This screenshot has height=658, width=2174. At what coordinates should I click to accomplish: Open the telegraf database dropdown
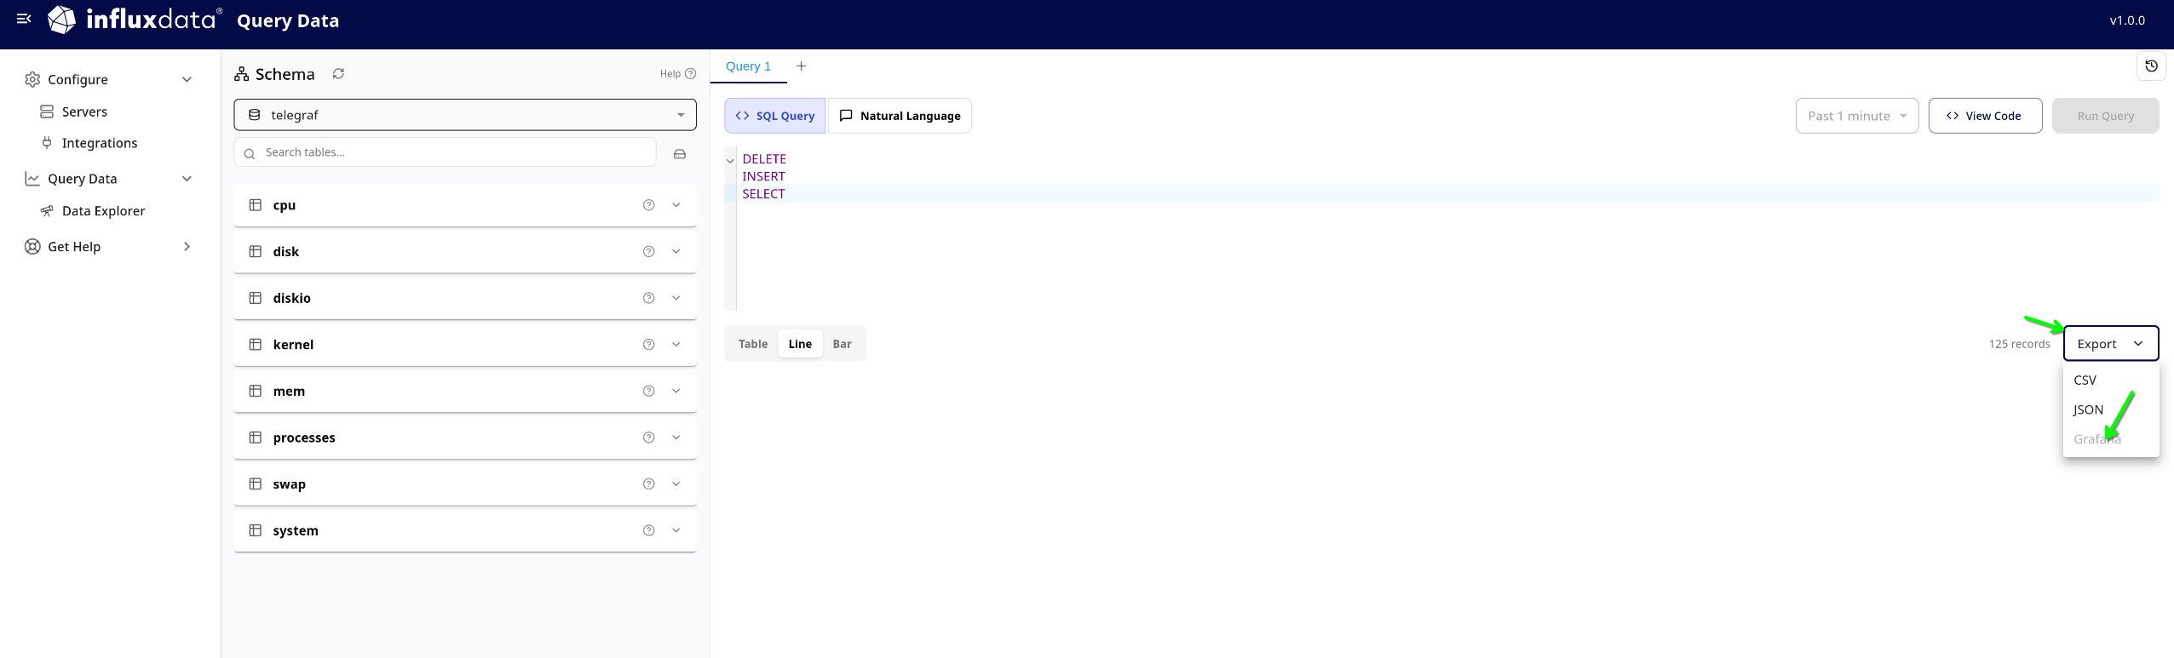point(464,115)
